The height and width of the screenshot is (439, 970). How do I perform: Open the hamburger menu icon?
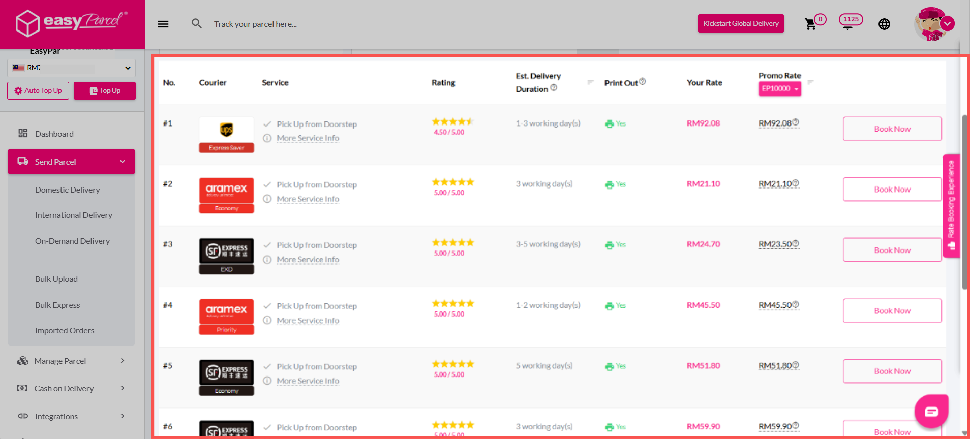[x=163, y=24]
